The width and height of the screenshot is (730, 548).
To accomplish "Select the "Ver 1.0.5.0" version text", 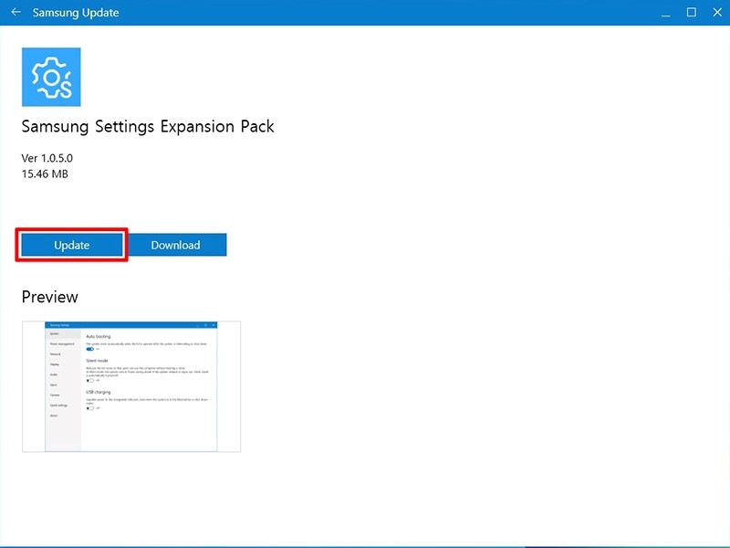I will coord(47,158).
